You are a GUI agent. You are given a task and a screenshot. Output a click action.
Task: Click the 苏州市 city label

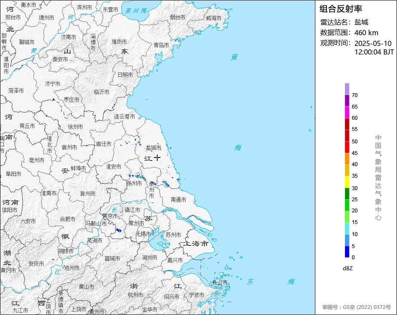(173, 235)
